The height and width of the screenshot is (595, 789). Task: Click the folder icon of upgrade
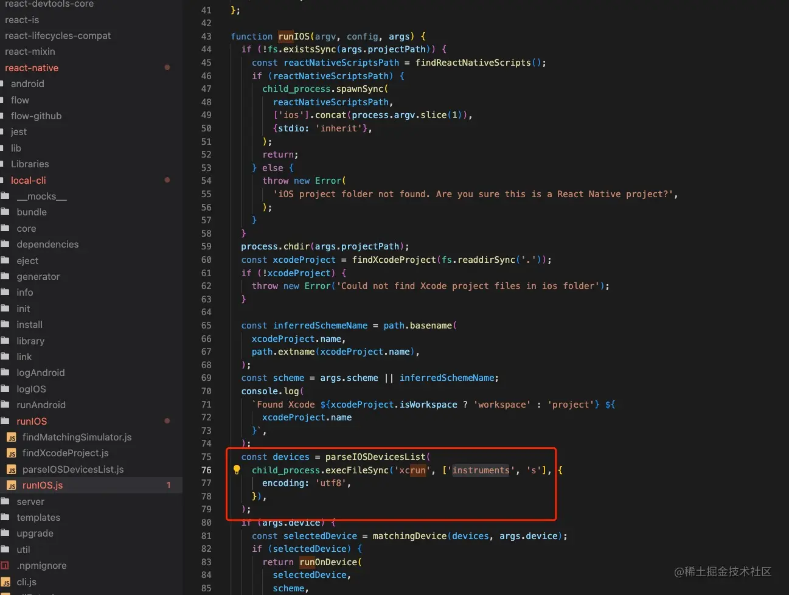click(5, 533)
